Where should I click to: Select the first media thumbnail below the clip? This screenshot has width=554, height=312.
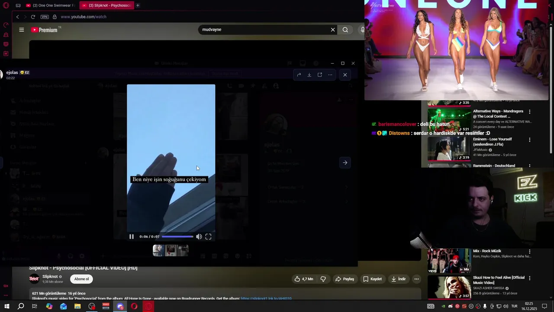(158, 250)
